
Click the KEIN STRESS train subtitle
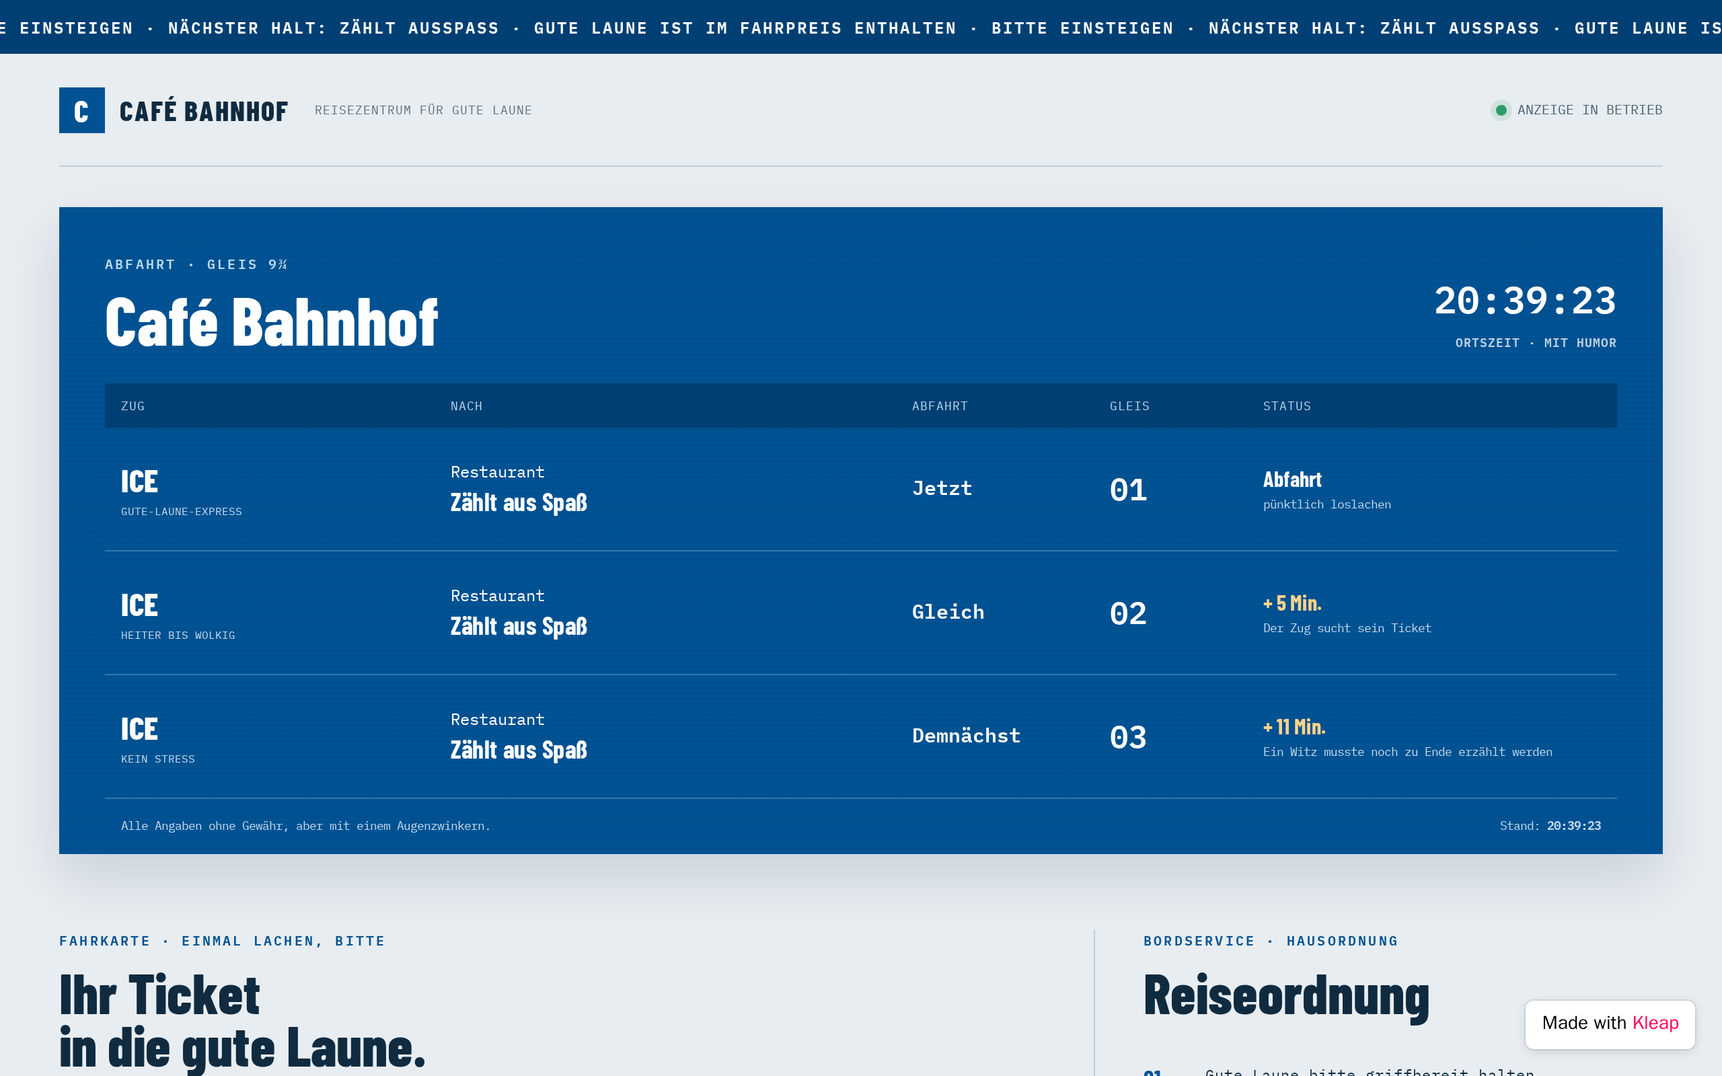click(x=158, y=759)
